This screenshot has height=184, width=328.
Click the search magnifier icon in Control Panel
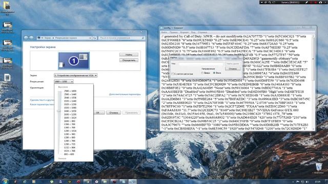click(x=143, y=38)
